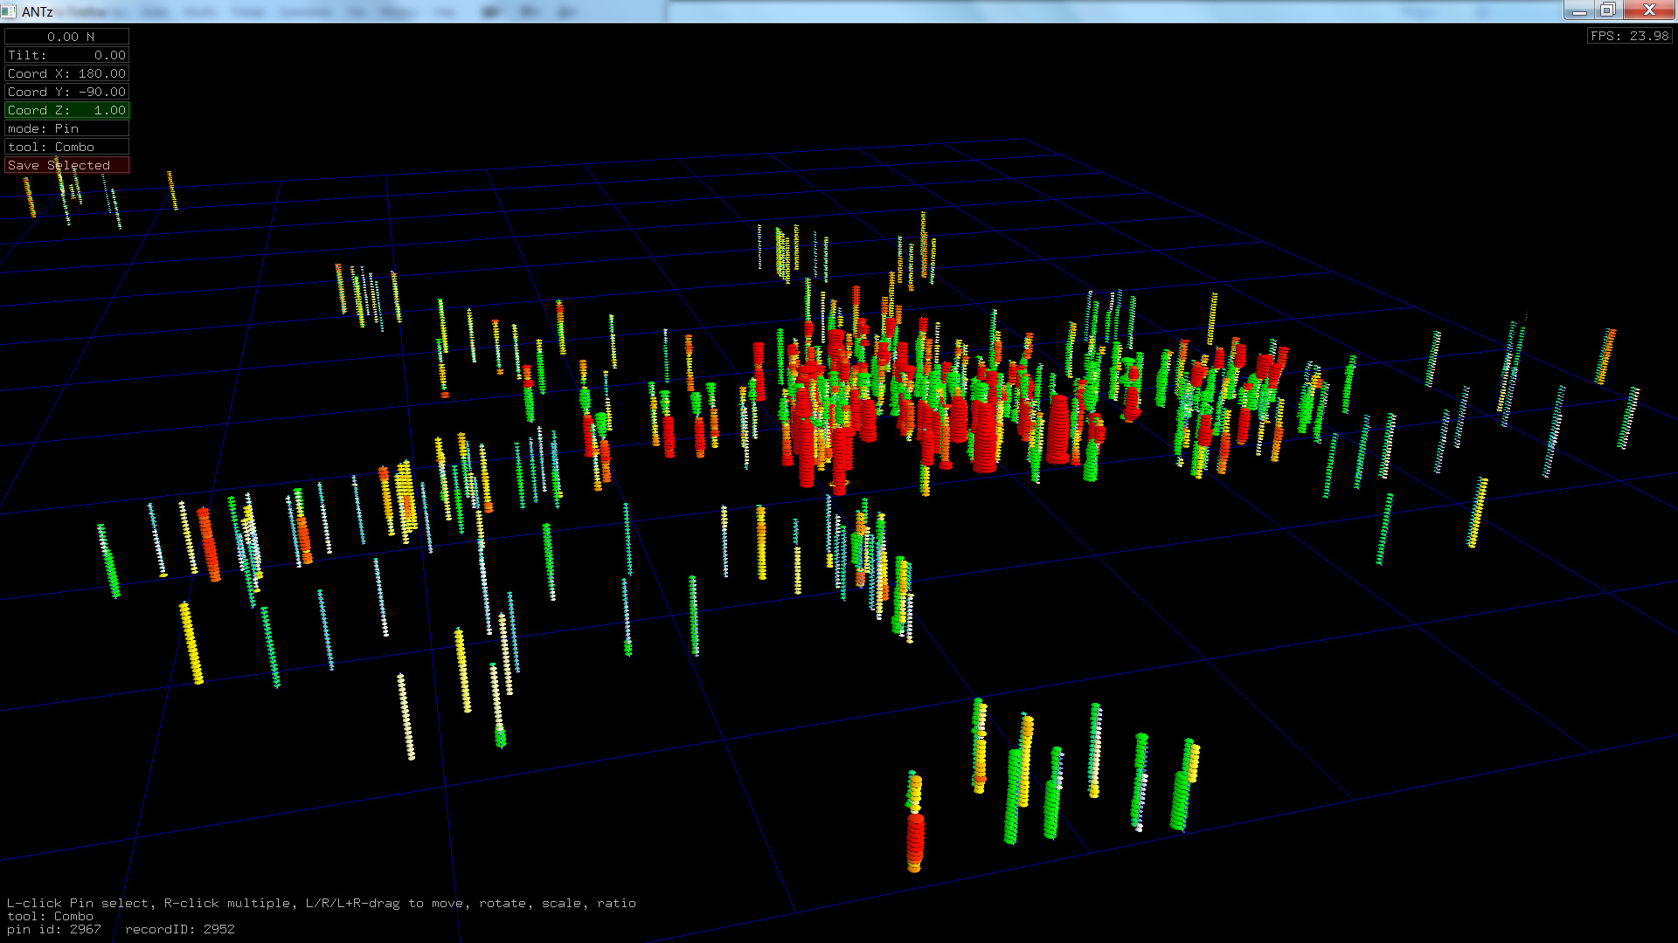Minimize the ANTz window
Viewport: 1678px width, 943px height.
click(x=1578, y=10)
